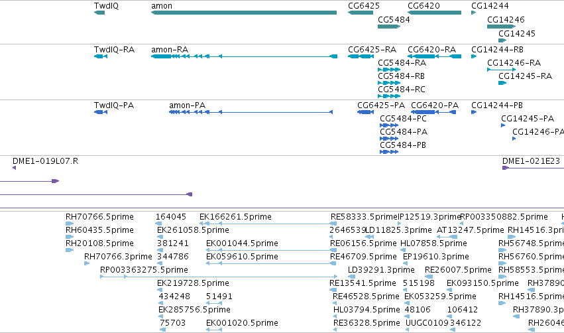
Task: Click the amon-RA transcript feature
Action: [244, 56]
